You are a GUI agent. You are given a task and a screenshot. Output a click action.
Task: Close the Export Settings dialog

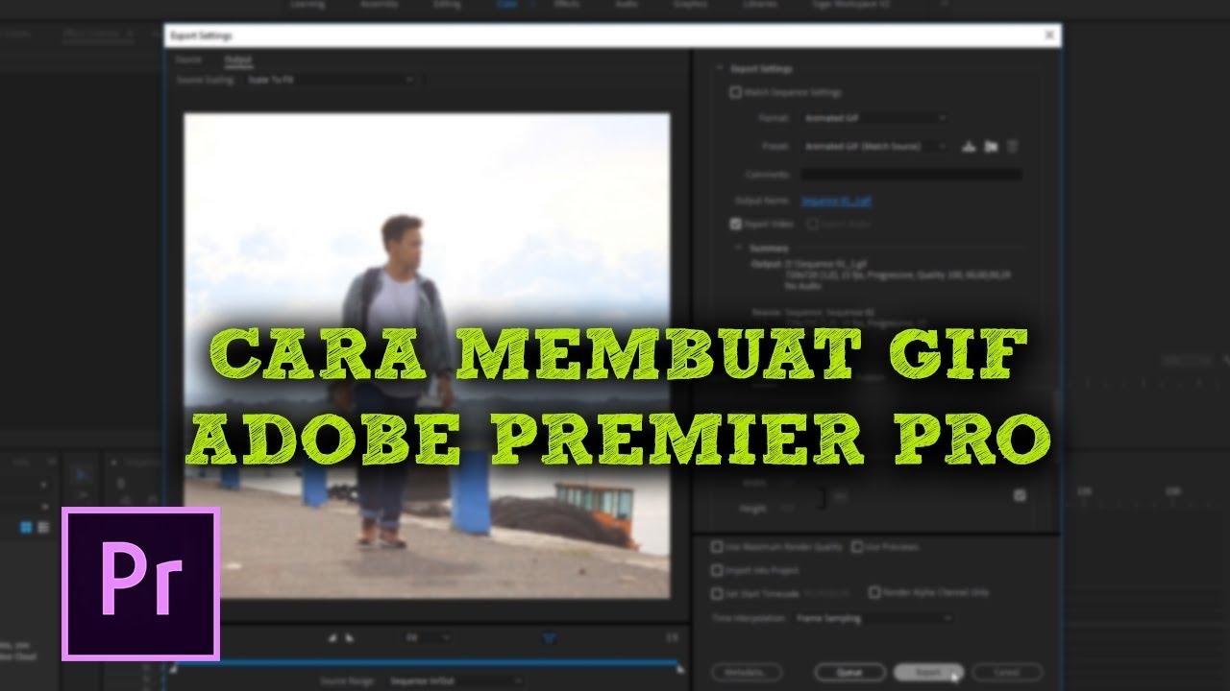[1049, 35]
